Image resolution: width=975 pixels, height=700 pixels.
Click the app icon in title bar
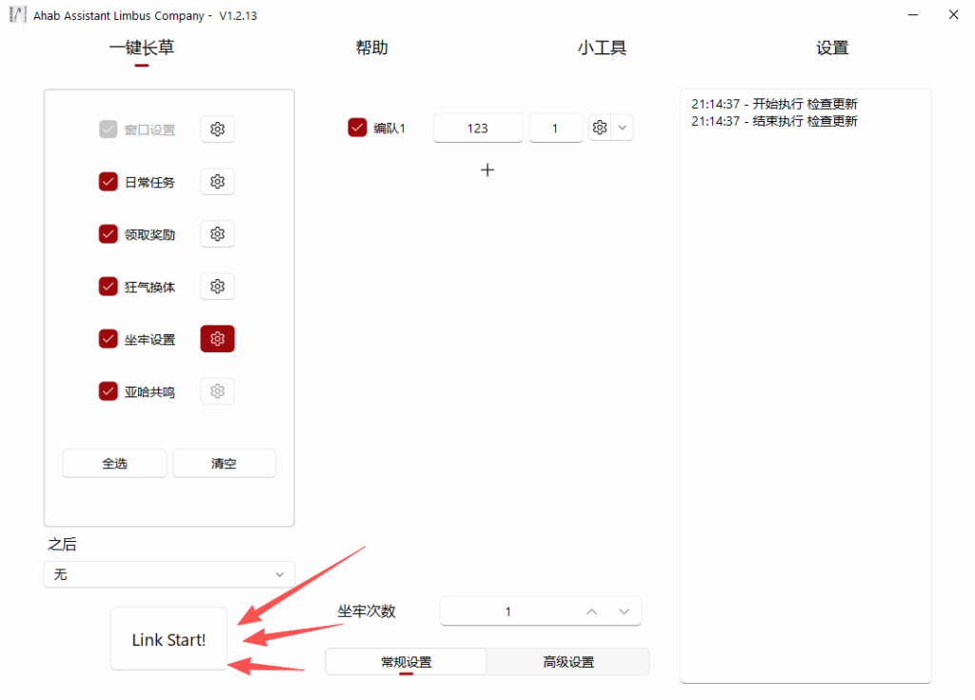tap(17, 15)
